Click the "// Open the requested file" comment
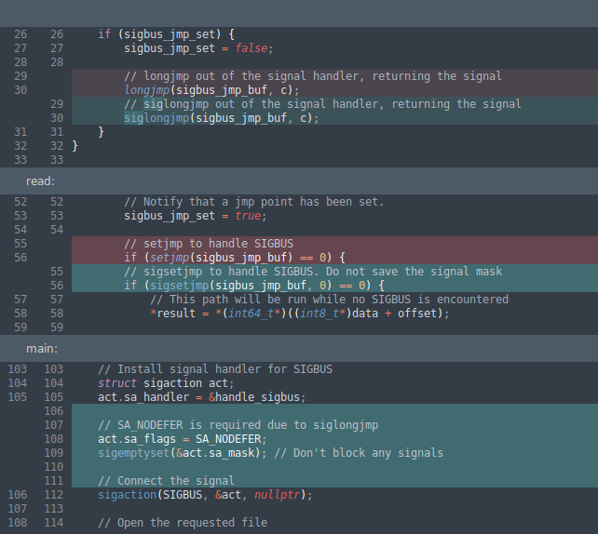Image resolution: width=598 pixels, height=534 pixels. 183,523
